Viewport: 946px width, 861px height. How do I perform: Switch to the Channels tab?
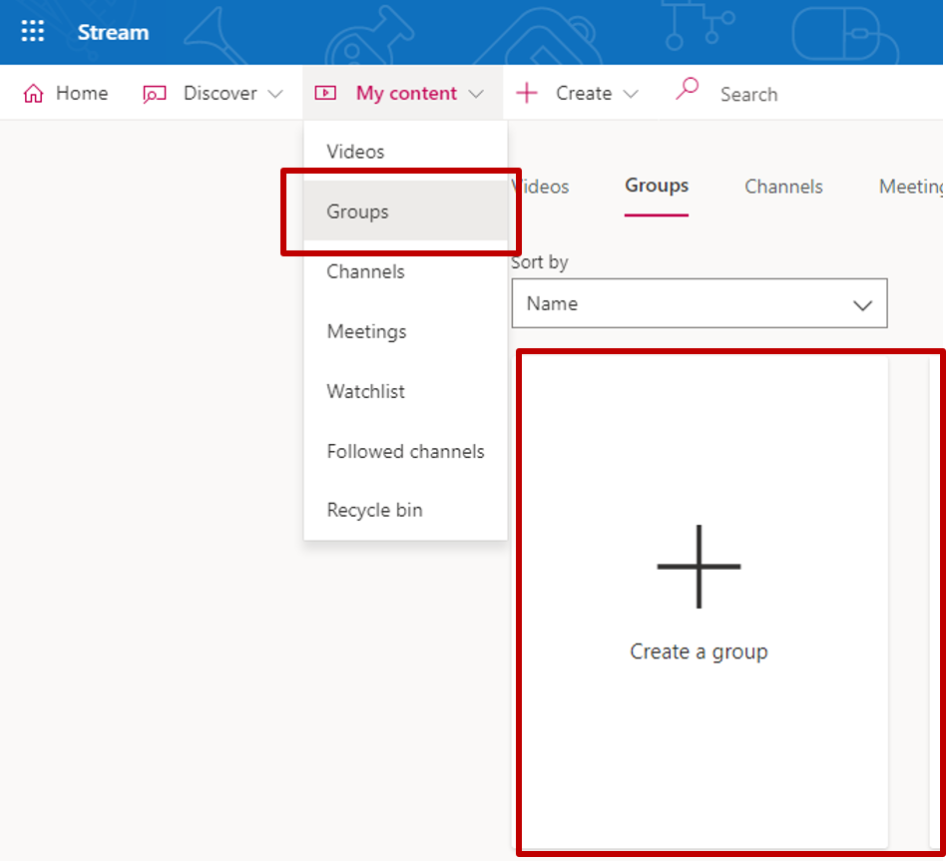pos(783,187)
